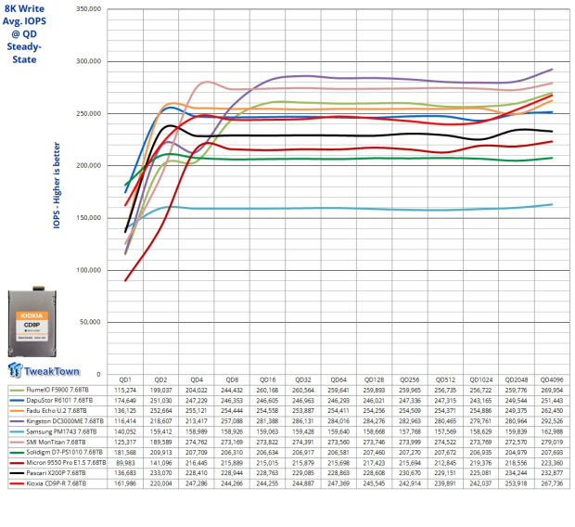The image size is (575, 527).
Task: Click the '8K Write Avg. IOPS' chart title
Action: [24, 33]
